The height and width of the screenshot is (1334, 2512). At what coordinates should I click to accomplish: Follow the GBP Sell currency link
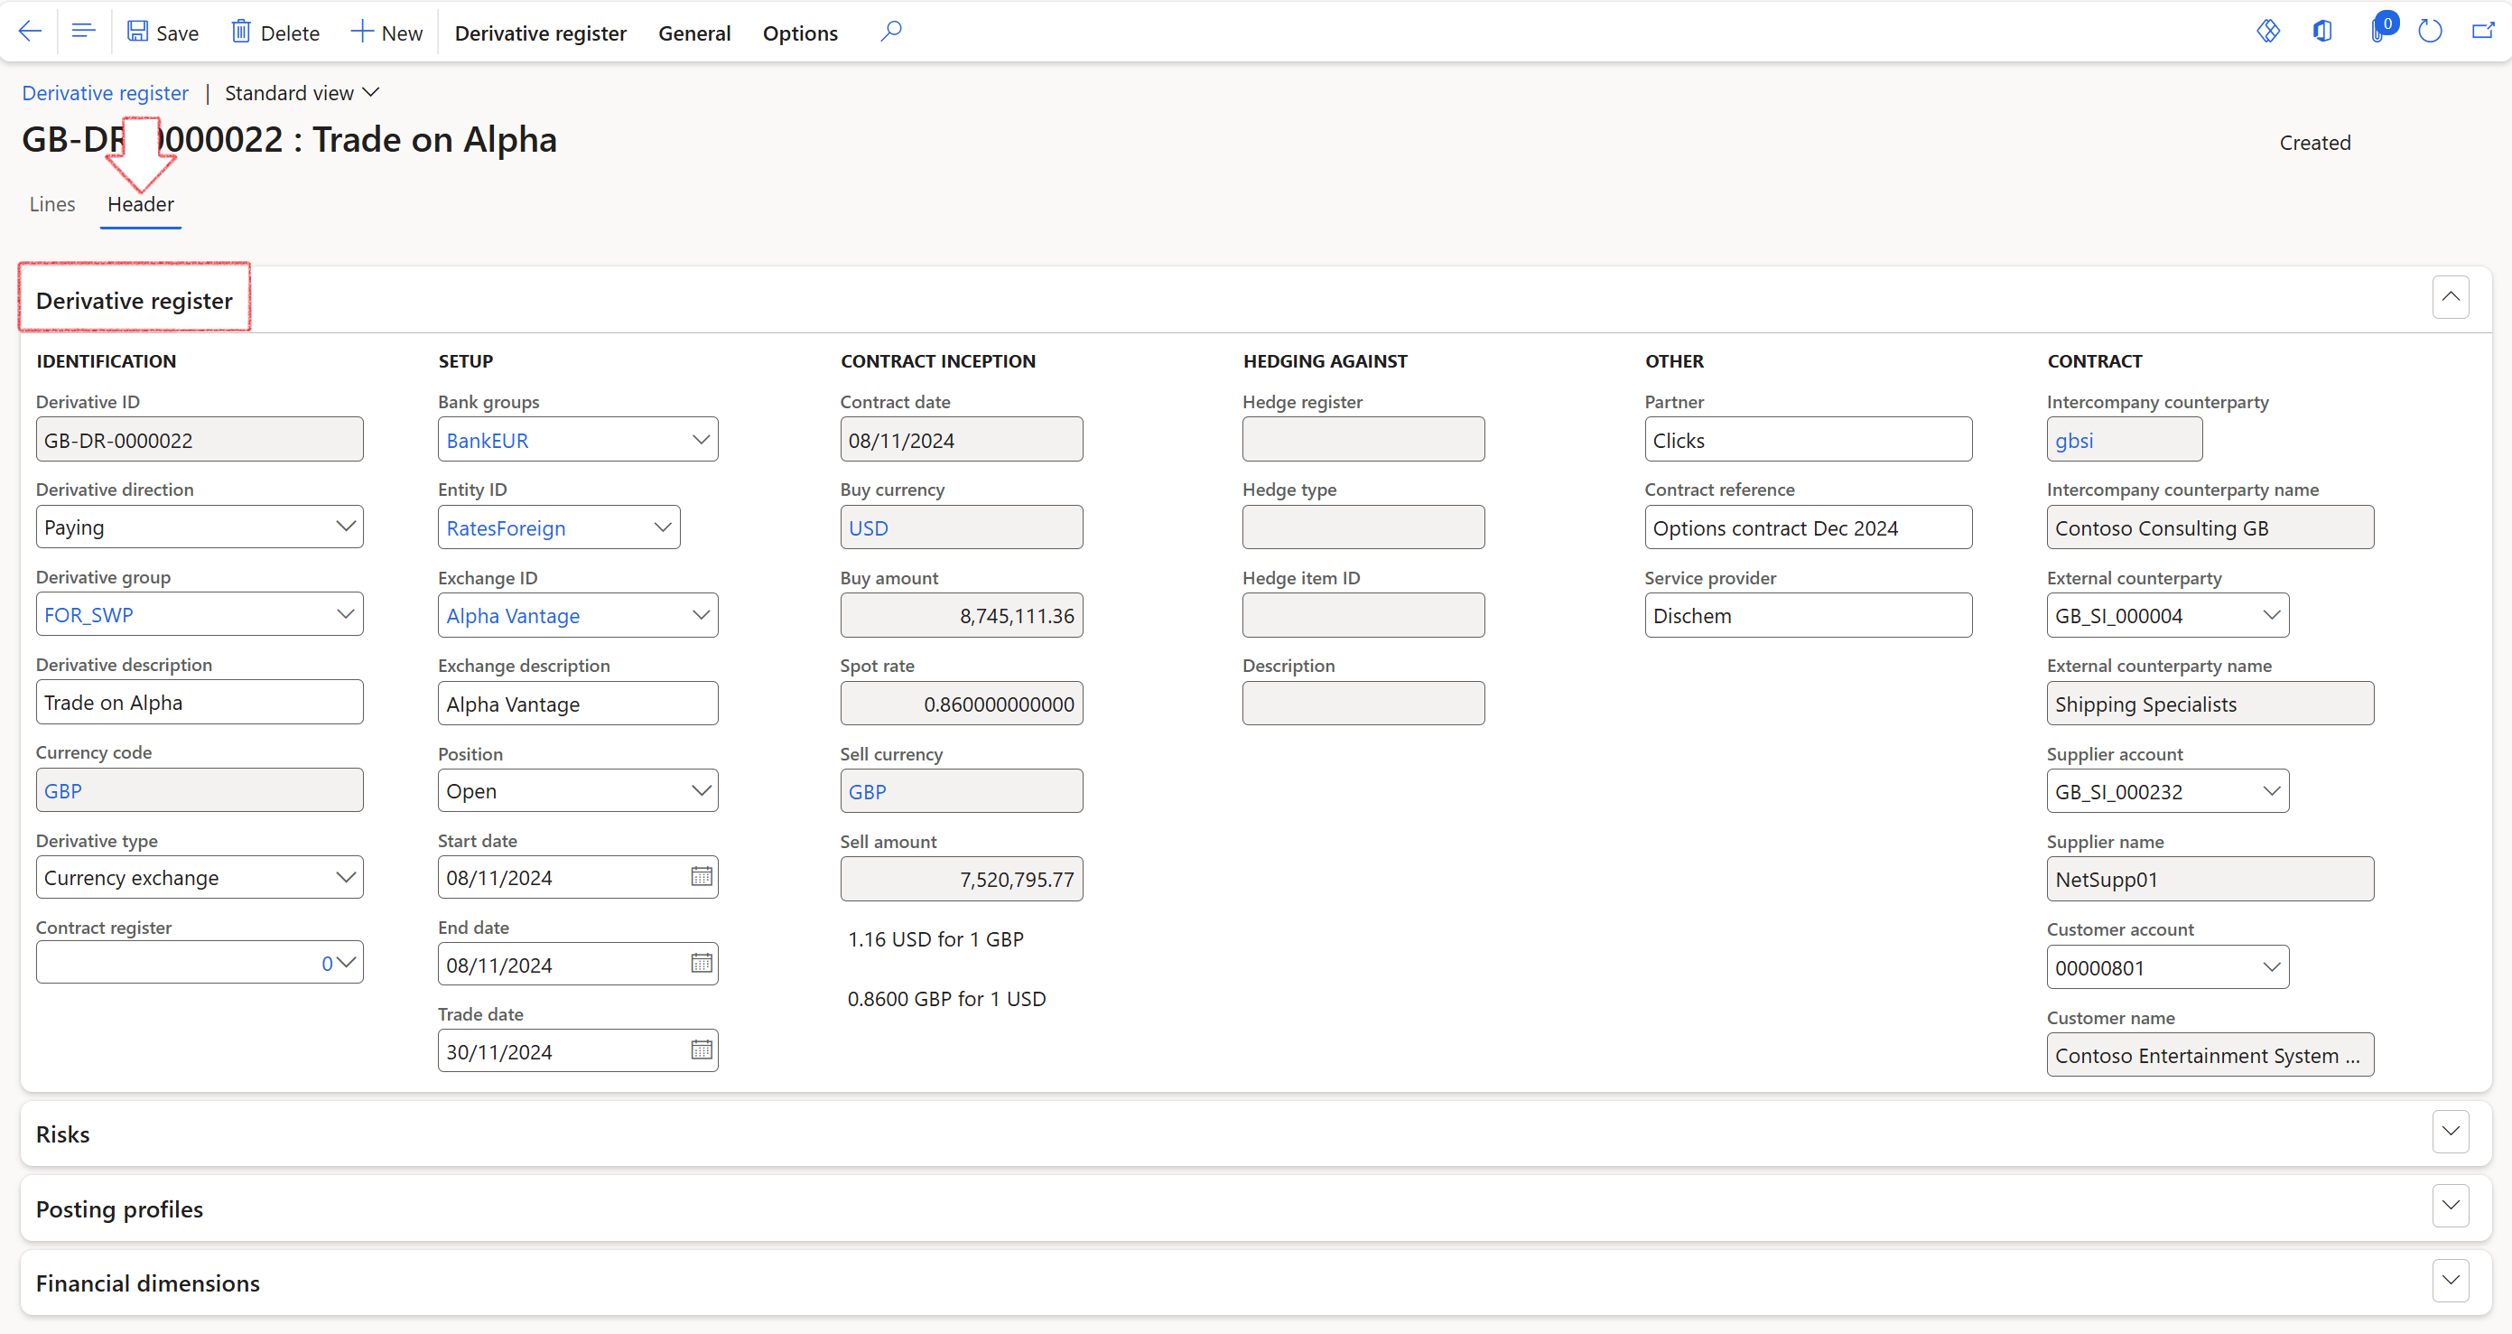[867, 791]
